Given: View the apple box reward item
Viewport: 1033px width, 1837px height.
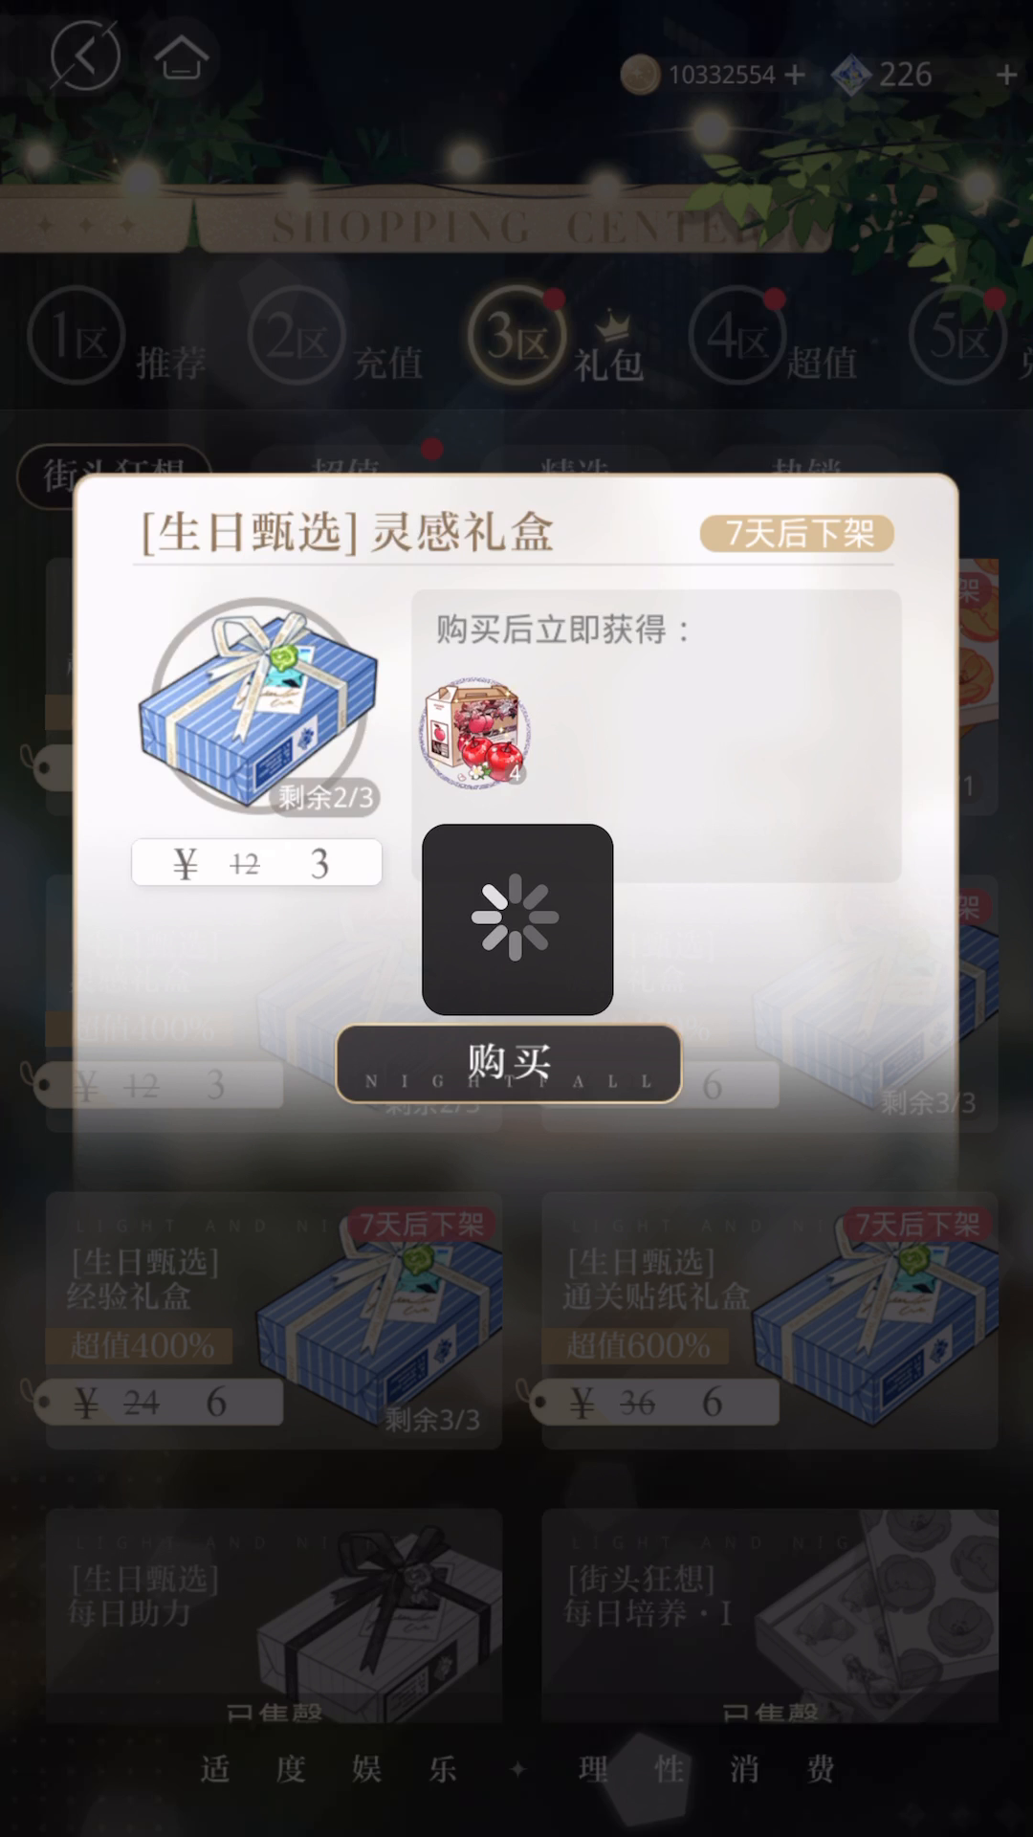Looking at the screenshot, I should pos(473,733).
